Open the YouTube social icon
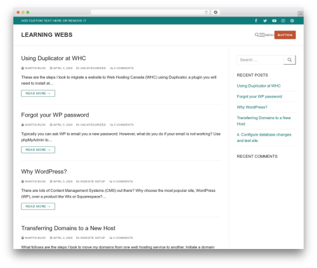Viewport: 317px width, 268px height. (x=274, y=21)
